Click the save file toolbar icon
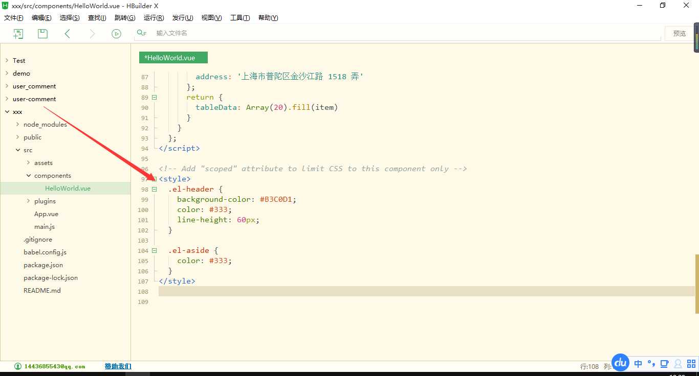 point(43,34)
